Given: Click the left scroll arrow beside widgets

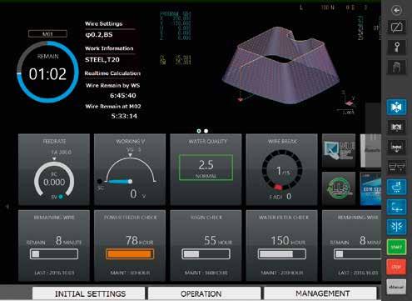Looking at the screenshot, I should [x=7, y=207].
